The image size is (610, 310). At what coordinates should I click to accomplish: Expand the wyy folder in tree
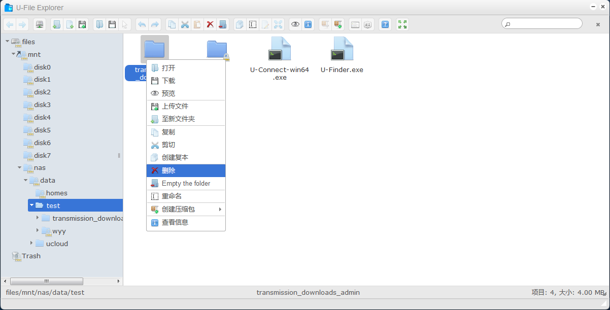[38, 230]
